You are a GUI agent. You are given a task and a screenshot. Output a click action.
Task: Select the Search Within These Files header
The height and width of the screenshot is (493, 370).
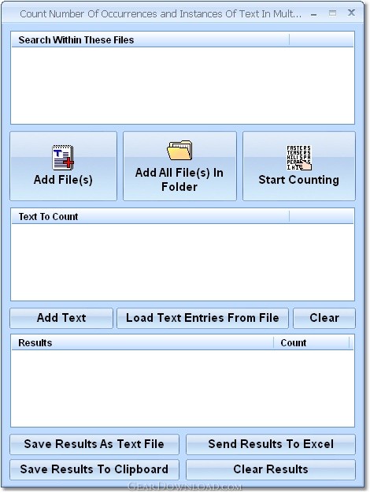[150, 40]
